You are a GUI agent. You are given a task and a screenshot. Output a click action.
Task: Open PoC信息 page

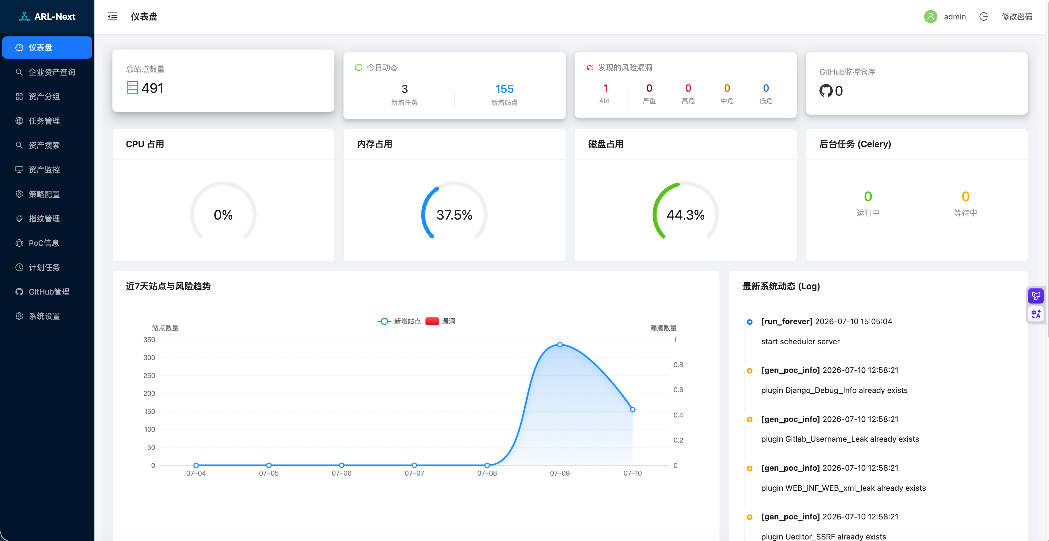coord(47,243)
